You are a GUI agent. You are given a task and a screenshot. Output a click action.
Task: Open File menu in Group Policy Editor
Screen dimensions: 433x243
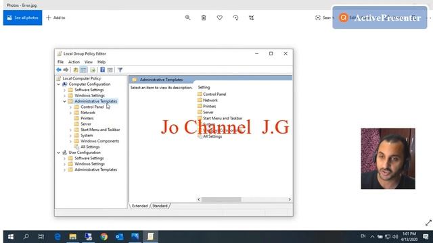[x=60, y=62]
